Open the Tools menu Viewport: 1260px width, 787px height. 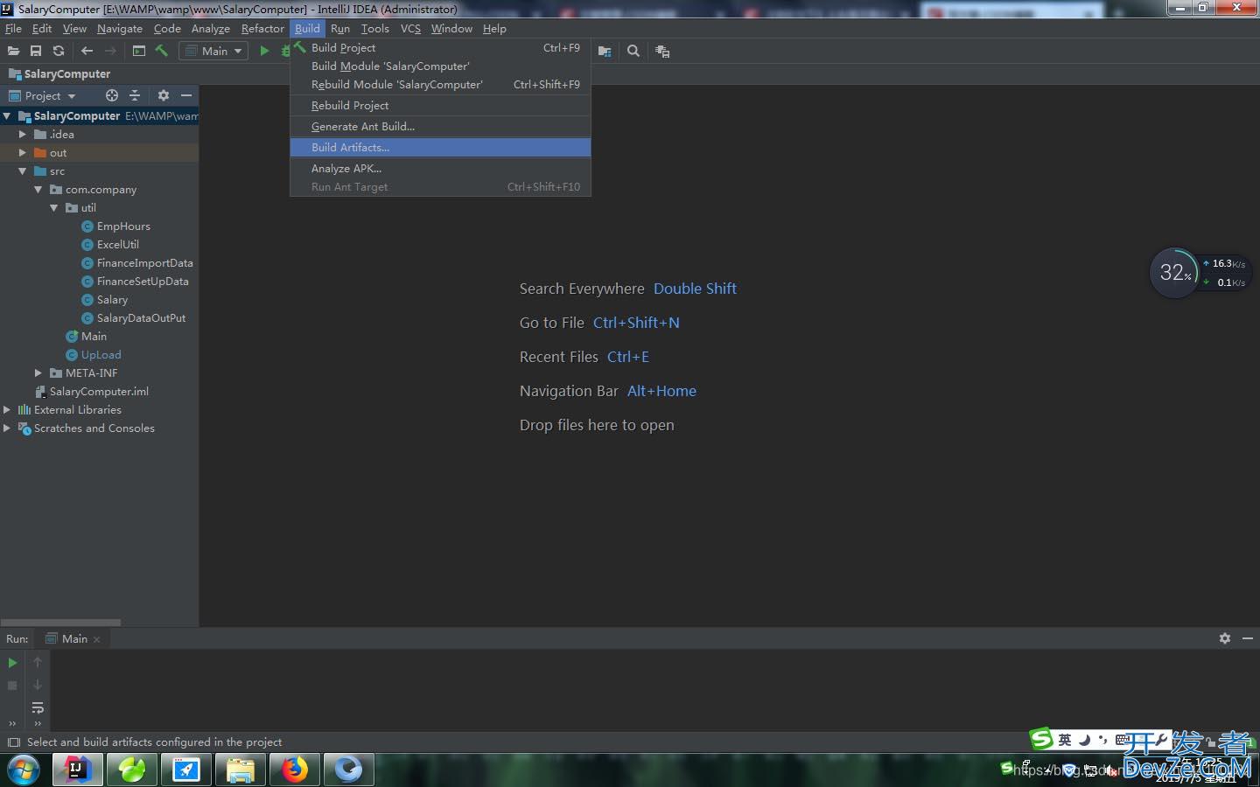pos(374,28)
